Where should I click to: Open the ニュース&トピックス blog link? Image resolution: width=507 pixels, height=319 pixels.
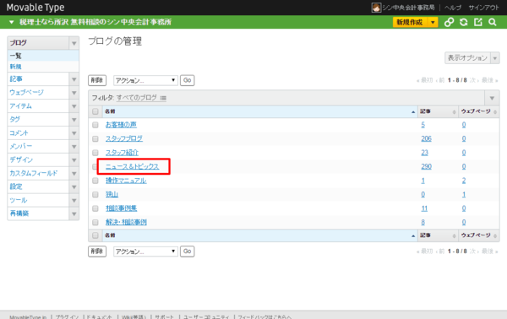133,166
